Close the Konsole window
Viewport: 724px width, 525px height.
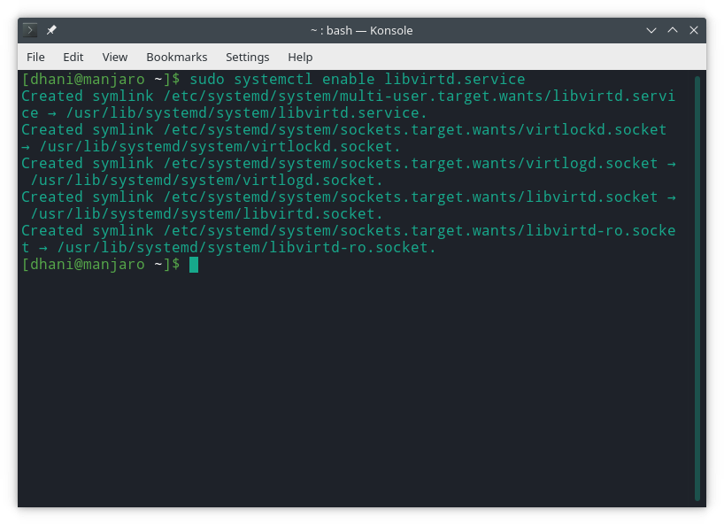(694, 30)
